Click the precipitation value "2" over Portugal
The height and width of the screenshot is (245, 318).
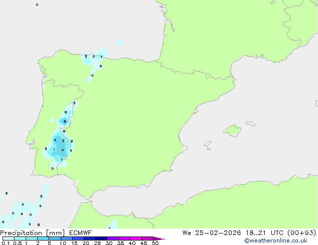tap(63, 140)
